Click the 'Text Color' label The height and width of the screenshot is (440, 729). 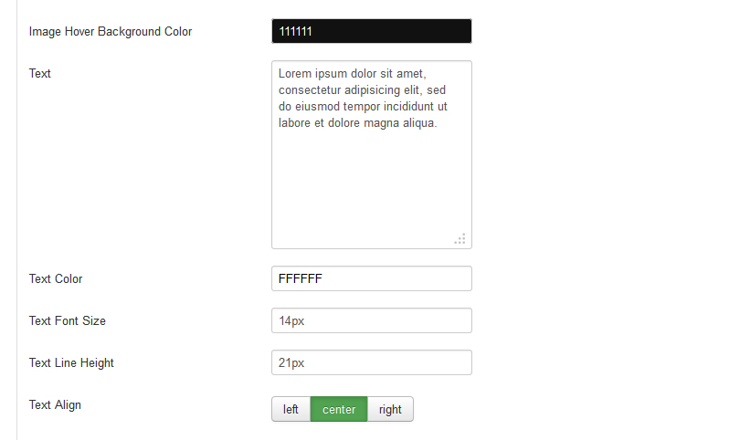tap(56, 278)
